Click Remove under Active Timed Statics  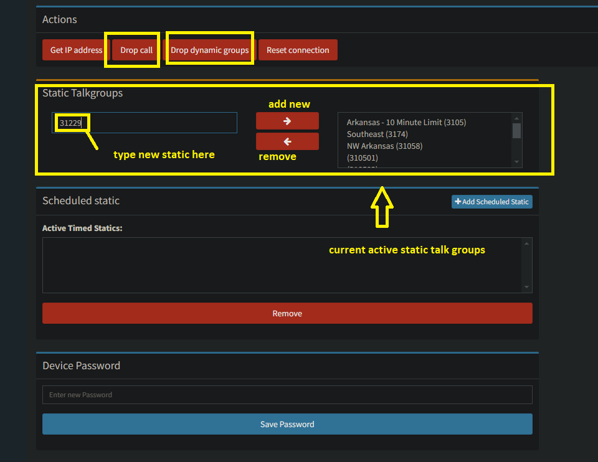(x=287, y=313)
